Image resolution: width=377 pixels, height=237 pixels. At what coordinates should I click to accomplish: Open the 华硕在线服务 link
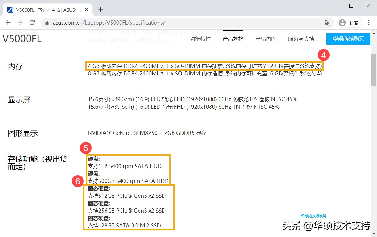tap(313, 216)
